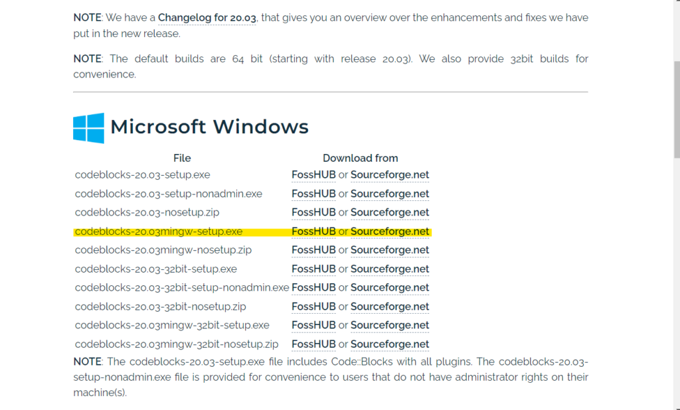Screen dimensions: 680x410
Task: Click the Microsoft Windows section heading
Action: click(209, 127)
